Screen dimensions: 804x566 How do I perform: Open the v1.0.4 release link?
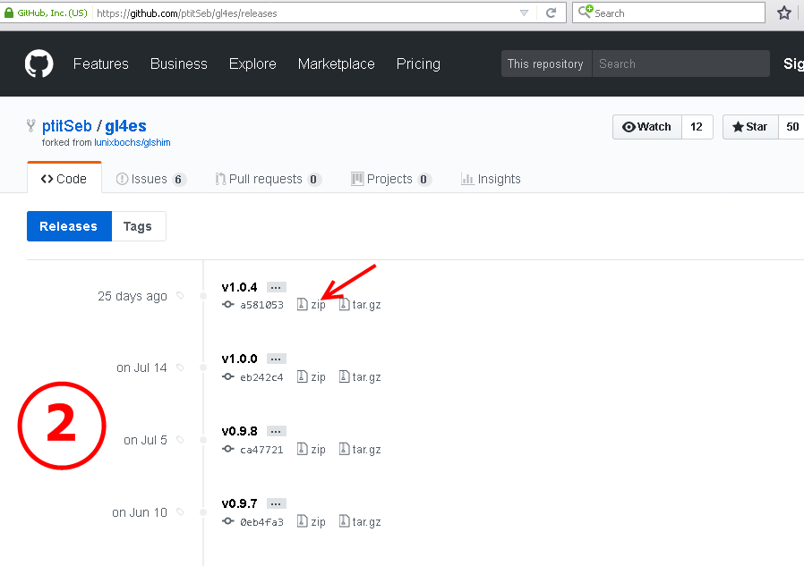(x=239, y=287)
